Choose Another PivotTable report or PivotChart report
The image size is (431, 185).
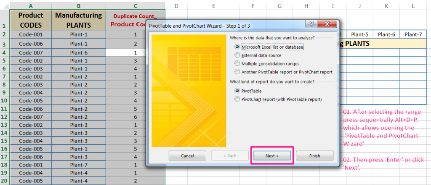point(238,72)
